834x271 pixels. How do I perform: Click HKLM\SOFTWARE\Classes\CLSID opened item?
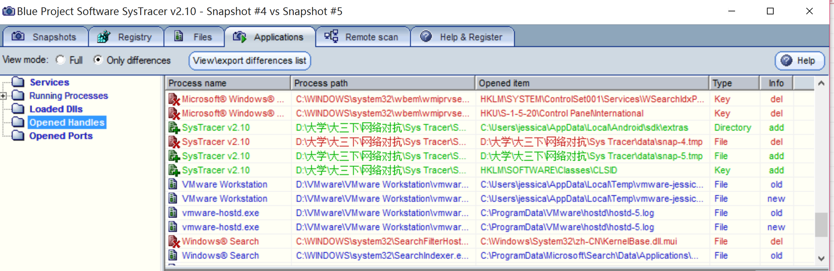pos(549,170)
